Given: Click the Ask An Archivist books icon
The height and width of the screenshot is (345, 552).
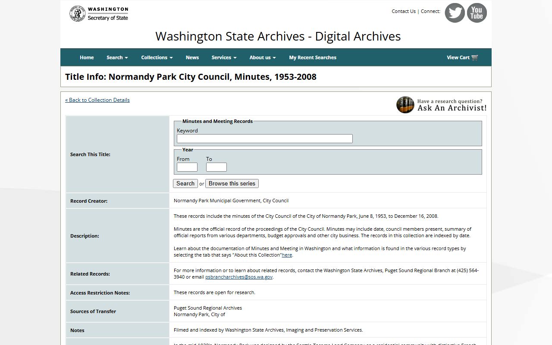Looking at the screenshot, I should click(405, 105).
